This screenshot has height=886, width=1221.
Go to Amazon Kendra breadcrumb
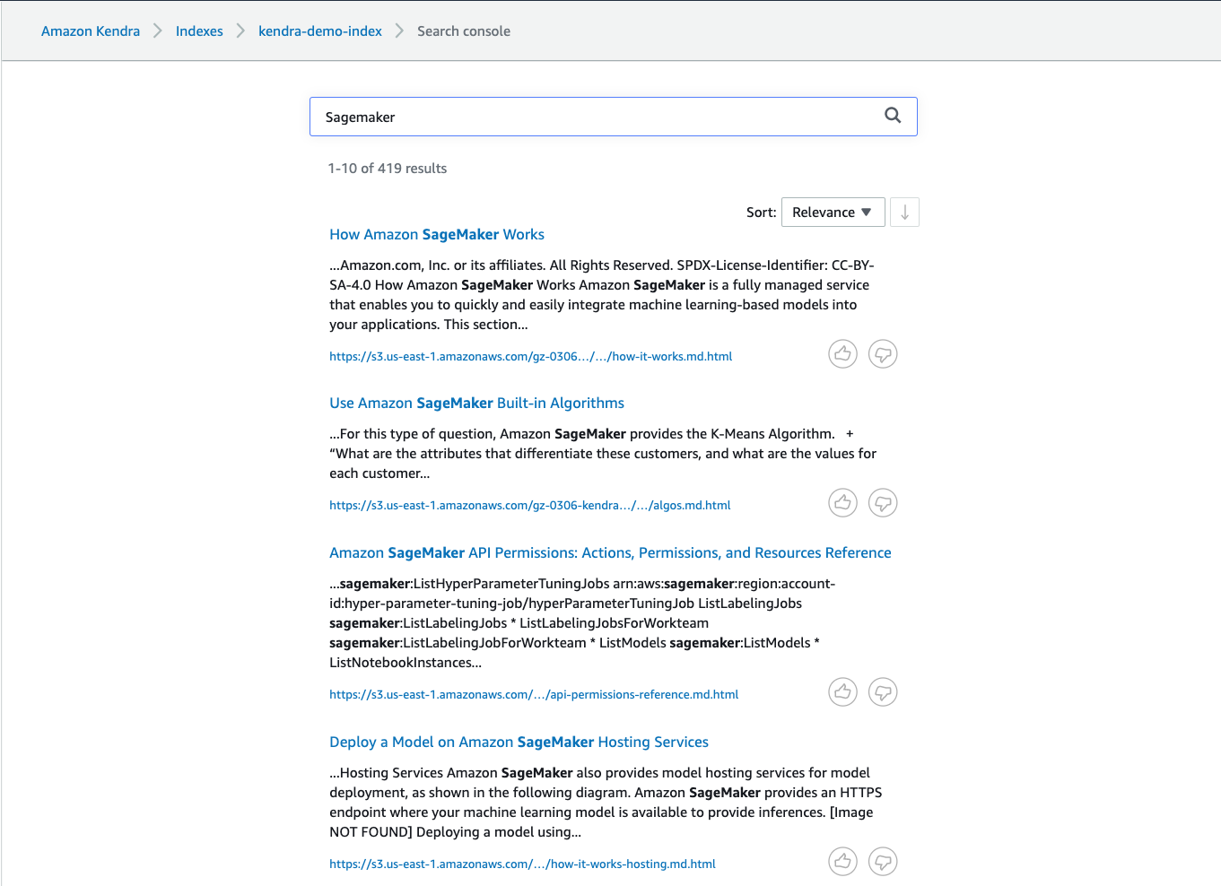pos(91,31)
